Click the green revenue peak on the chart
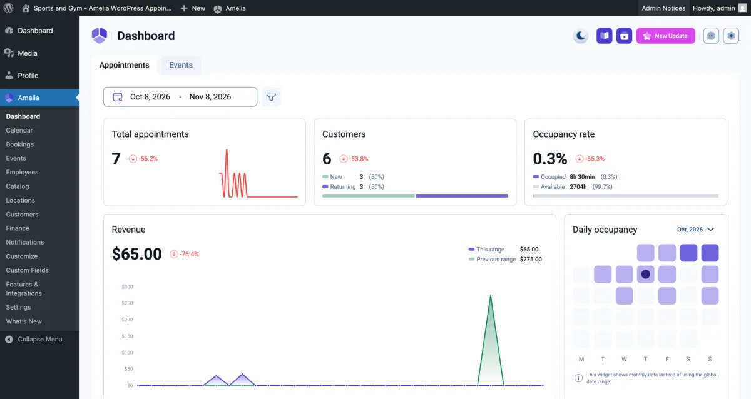 [x=491, y=296]
